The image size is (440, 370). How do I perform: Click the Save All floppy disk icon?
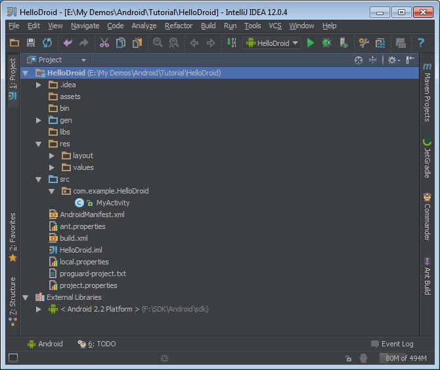point(31,43)
